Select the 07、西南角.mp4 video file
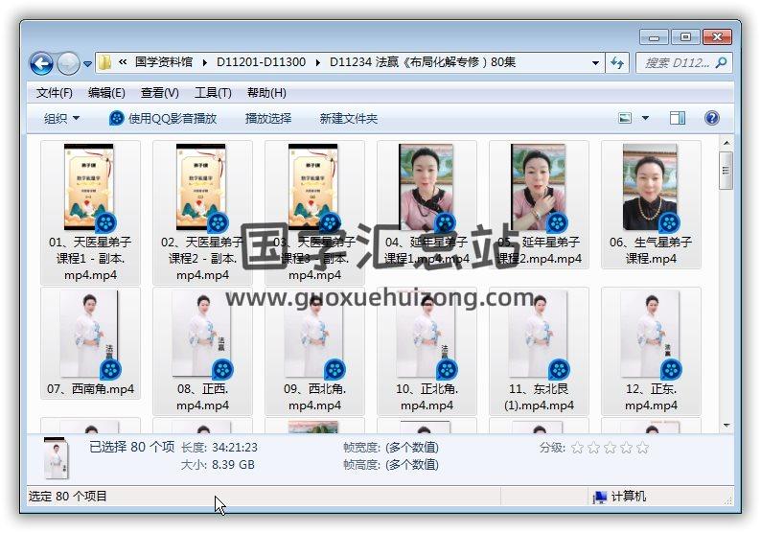This screenshot has height=533, width=761. (x=89, y=335)
